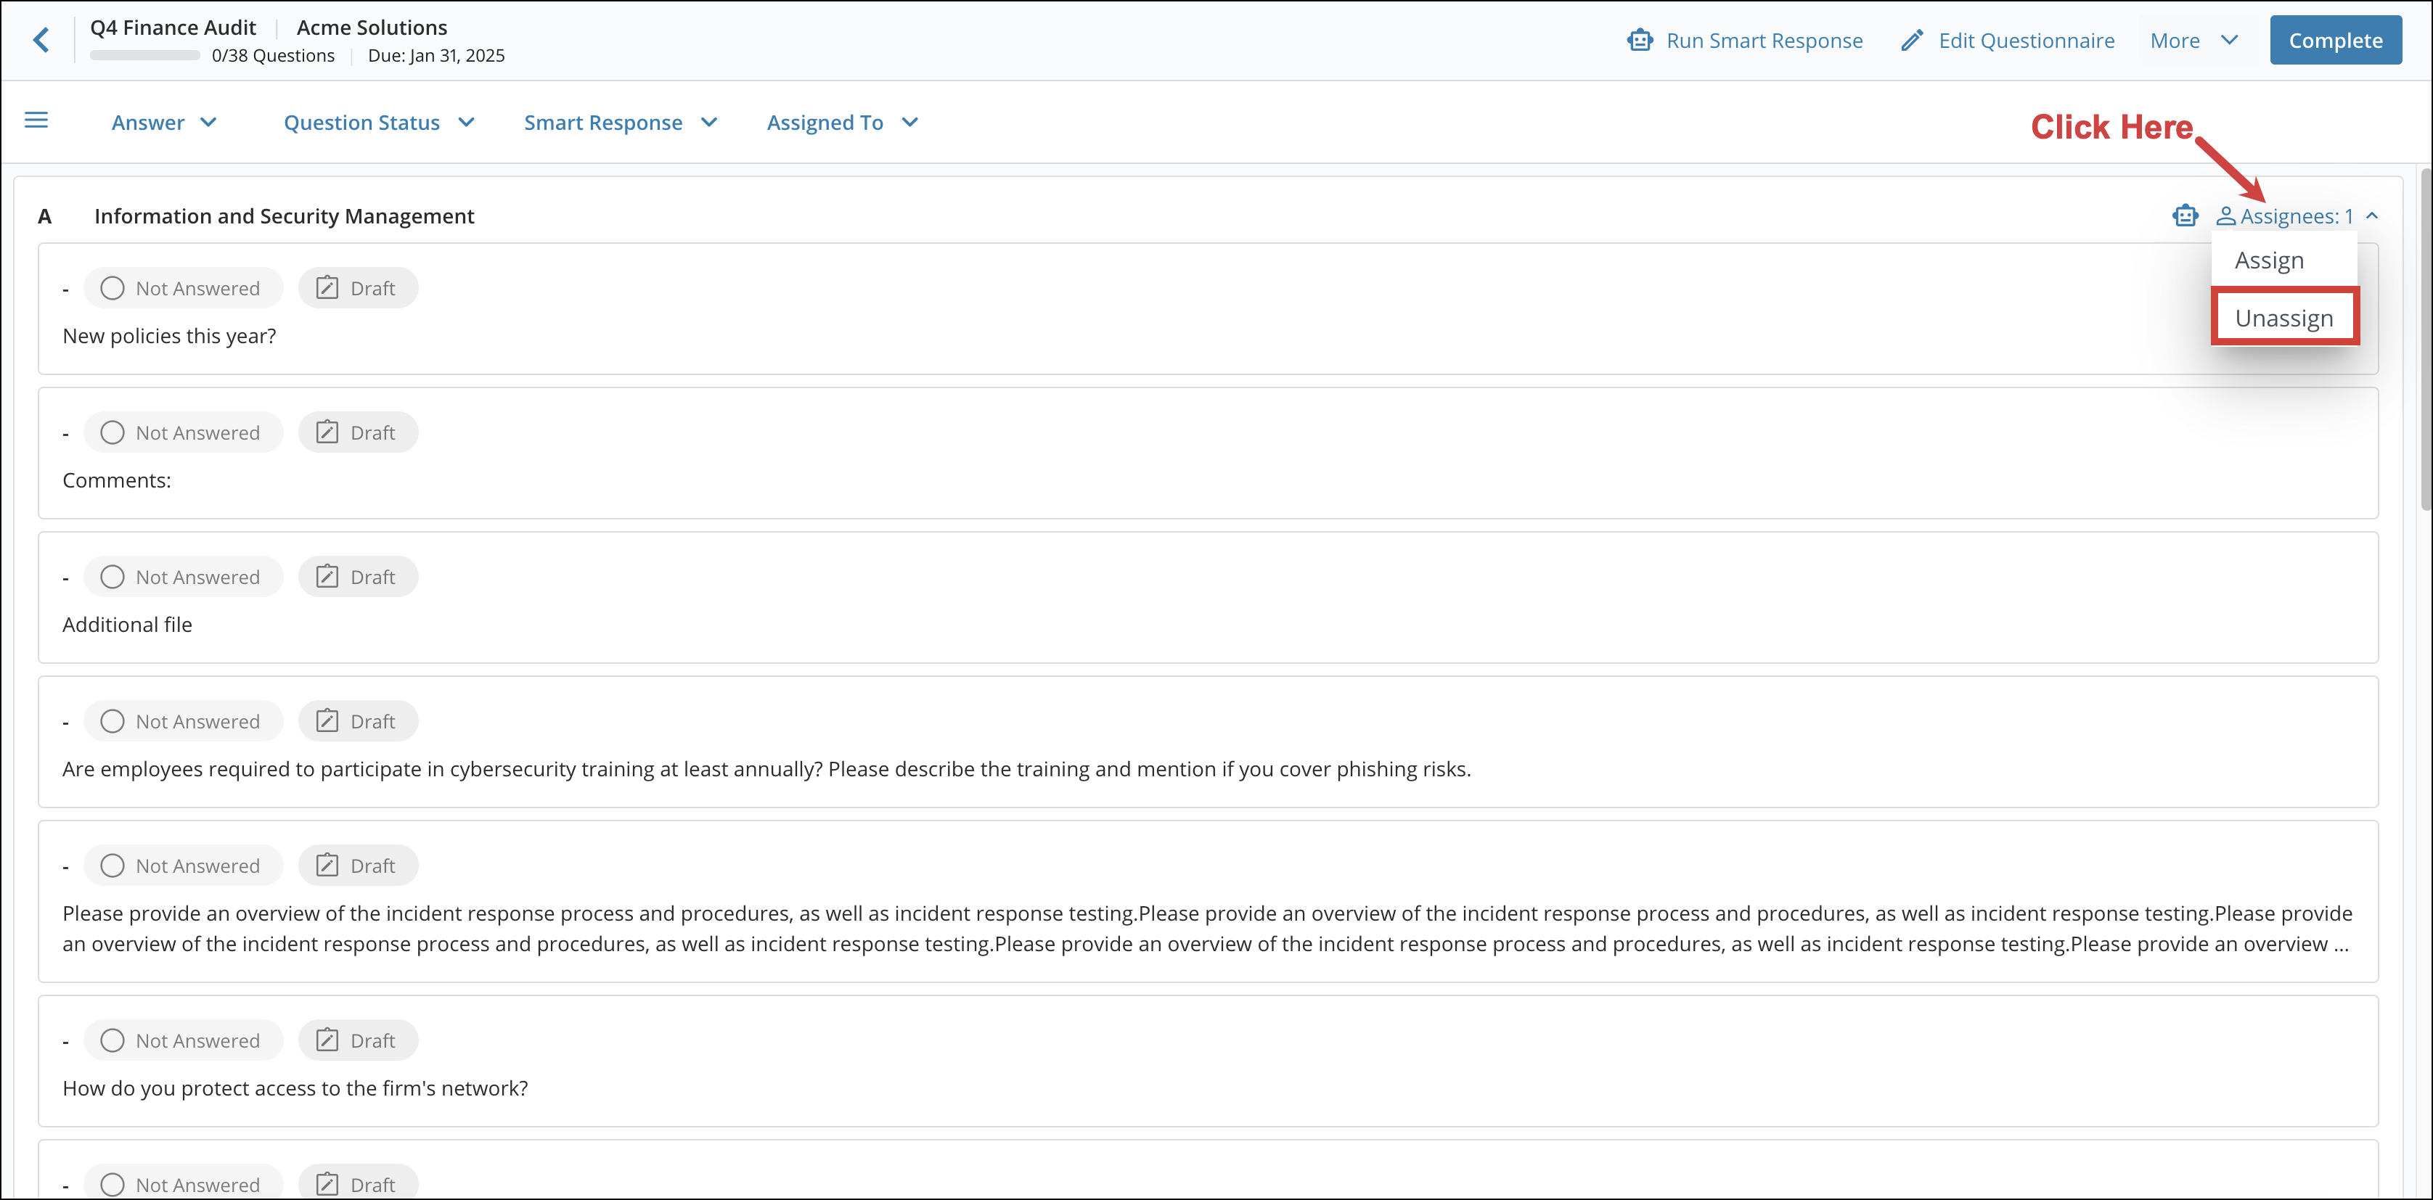Image resolution: width=2433 pixels, height=1200 pixels.
Task: Select Not Answered circle for 'New policies this year?'
Action: [113, 288]
